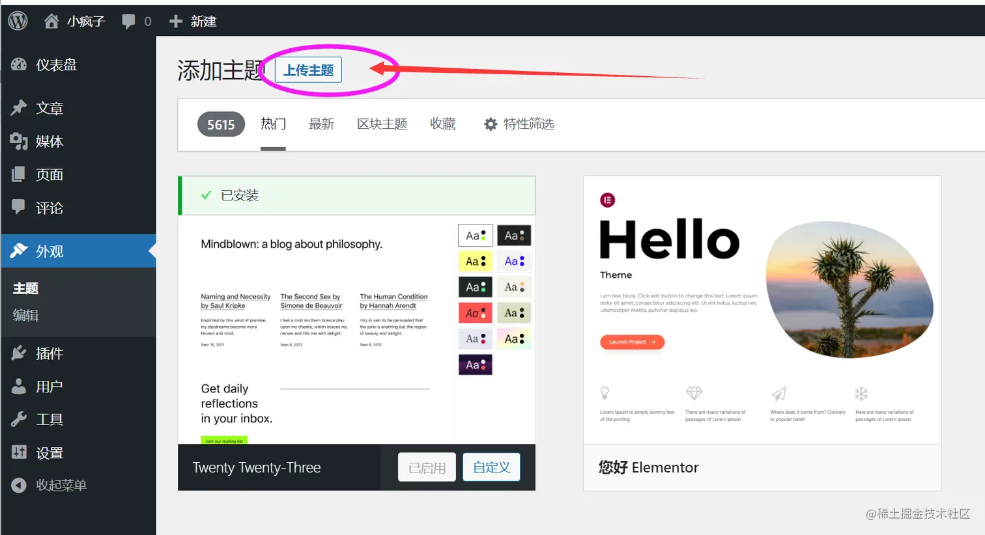Click the 已启用 activated button
The width and height of the screenshot is (985, 535).
[x=427, y=467]
